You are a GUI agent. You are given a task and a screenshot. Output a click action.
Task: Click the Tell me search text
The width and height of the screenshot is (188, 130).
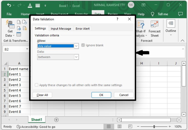pos(163,14)
